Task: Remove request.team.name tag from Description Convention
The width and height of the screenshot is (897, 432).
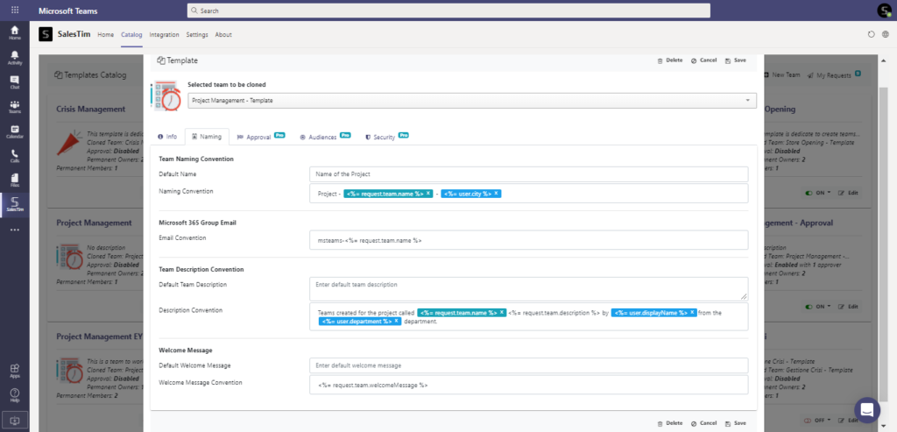Action: (502, 313)
